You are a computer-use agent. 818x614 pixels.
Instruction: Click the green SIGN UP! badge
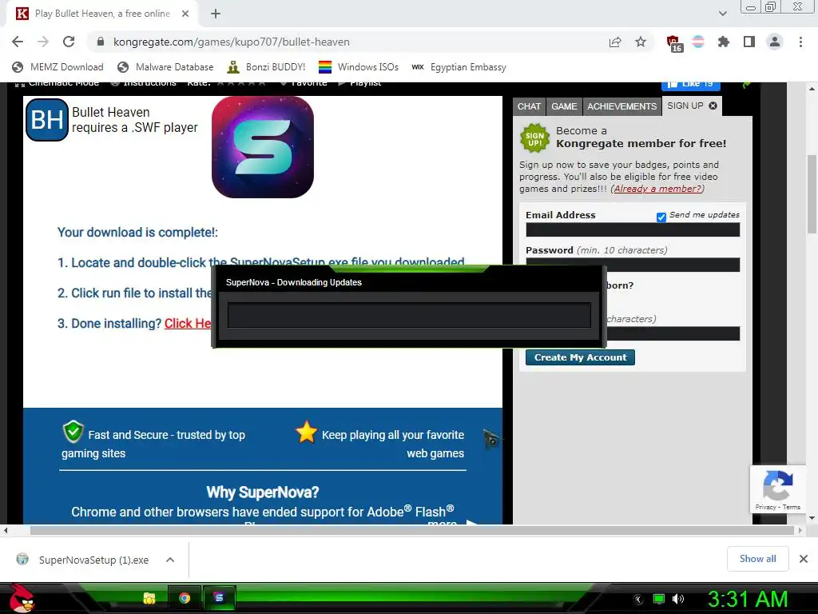(x=534, y=138)
